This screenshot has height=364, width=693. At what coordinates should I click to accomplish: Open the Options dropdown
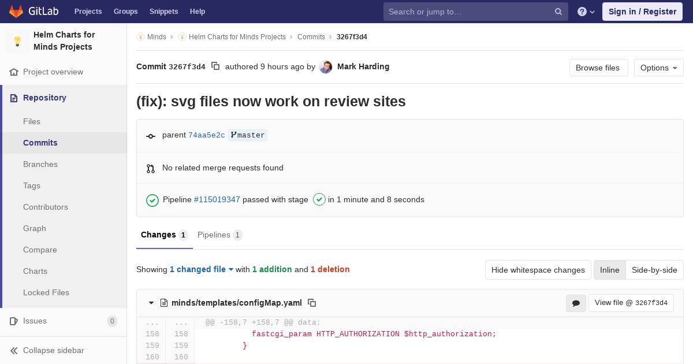(x=658, y=68)
